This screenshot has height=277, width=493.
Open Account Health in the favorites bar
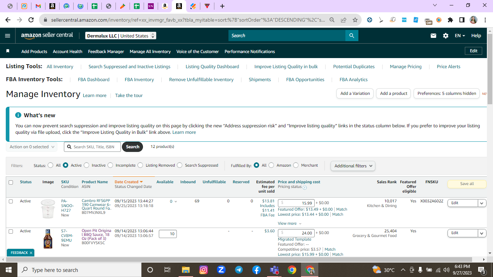pyautogui.click(x=67, y=52)
